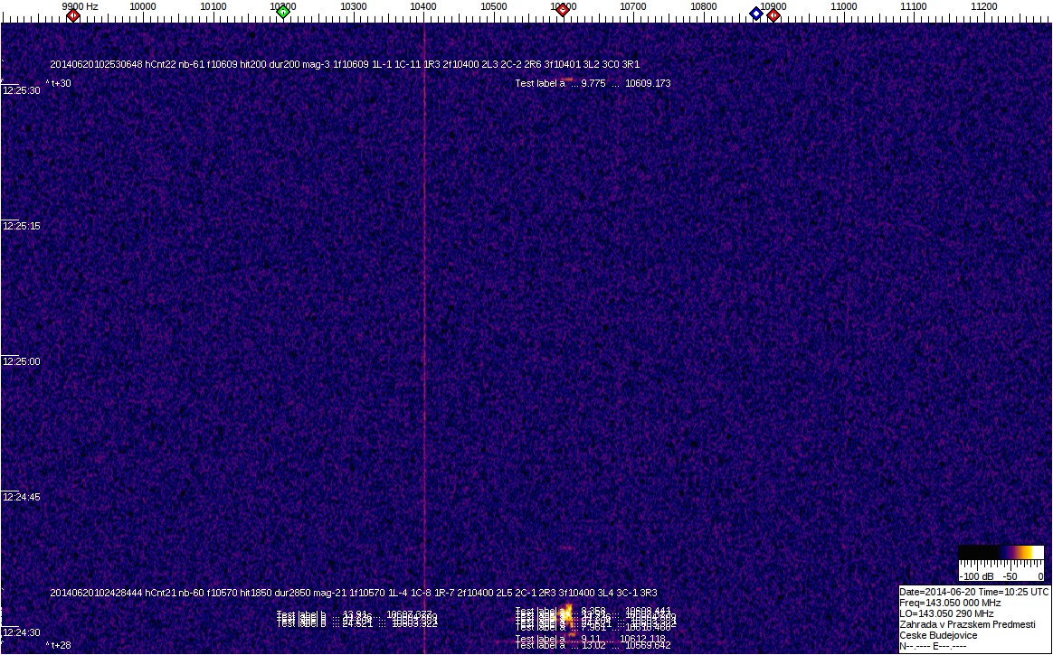This screenshot has height=655, width=1053.
Task: Click the dB color scale legend
Action: 1002,564
